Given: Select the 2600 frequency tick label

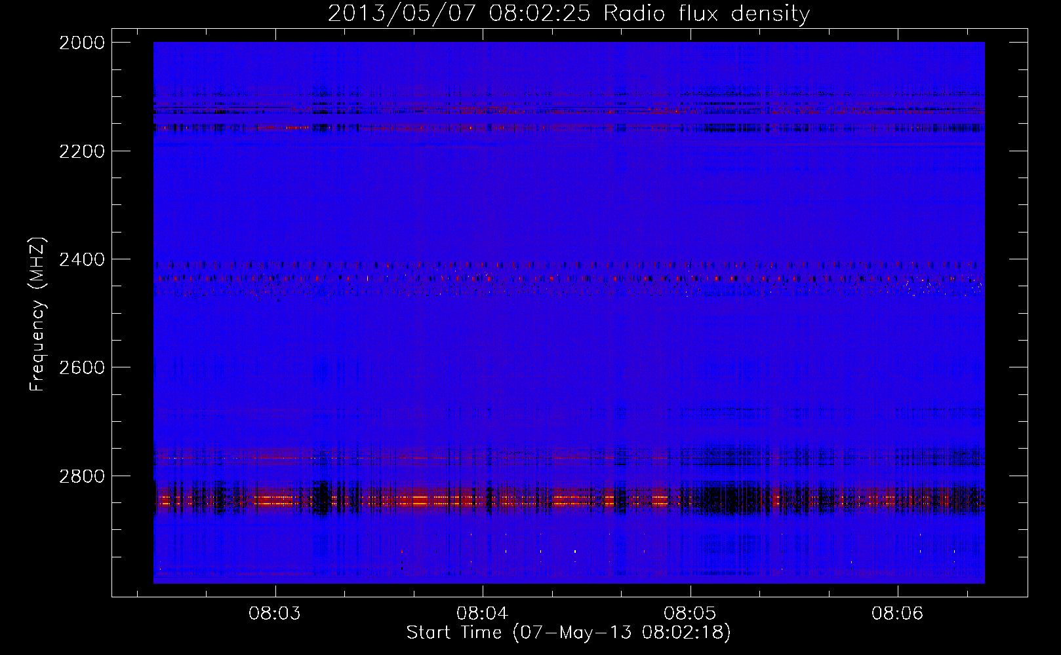Looking at the screenshot, I should (x=82, y=367).
